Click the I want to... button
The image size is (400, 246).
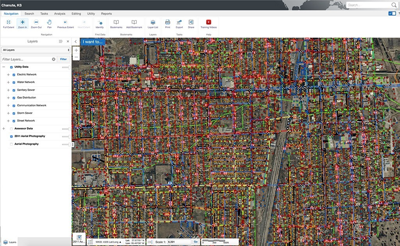93,41
